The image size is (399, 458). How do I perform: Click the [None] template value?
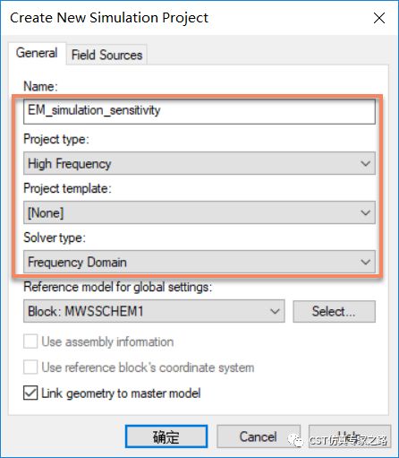point(46,213)
